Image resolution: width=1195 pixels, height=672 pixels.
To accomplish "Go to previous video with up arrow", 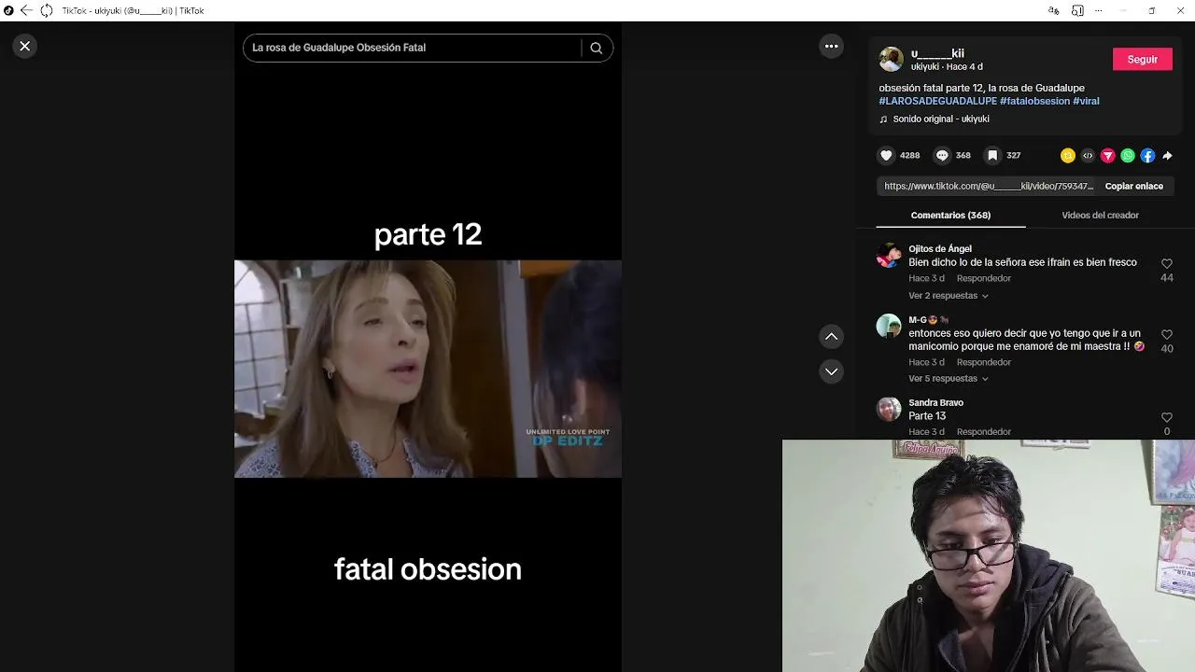I will point(831,336).
